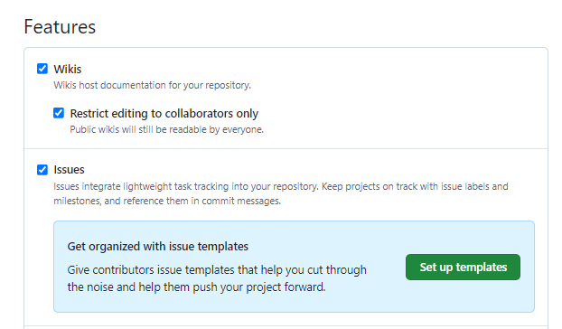
Task: Click Get organized with issue templates heading
Action: click(158, 247)
